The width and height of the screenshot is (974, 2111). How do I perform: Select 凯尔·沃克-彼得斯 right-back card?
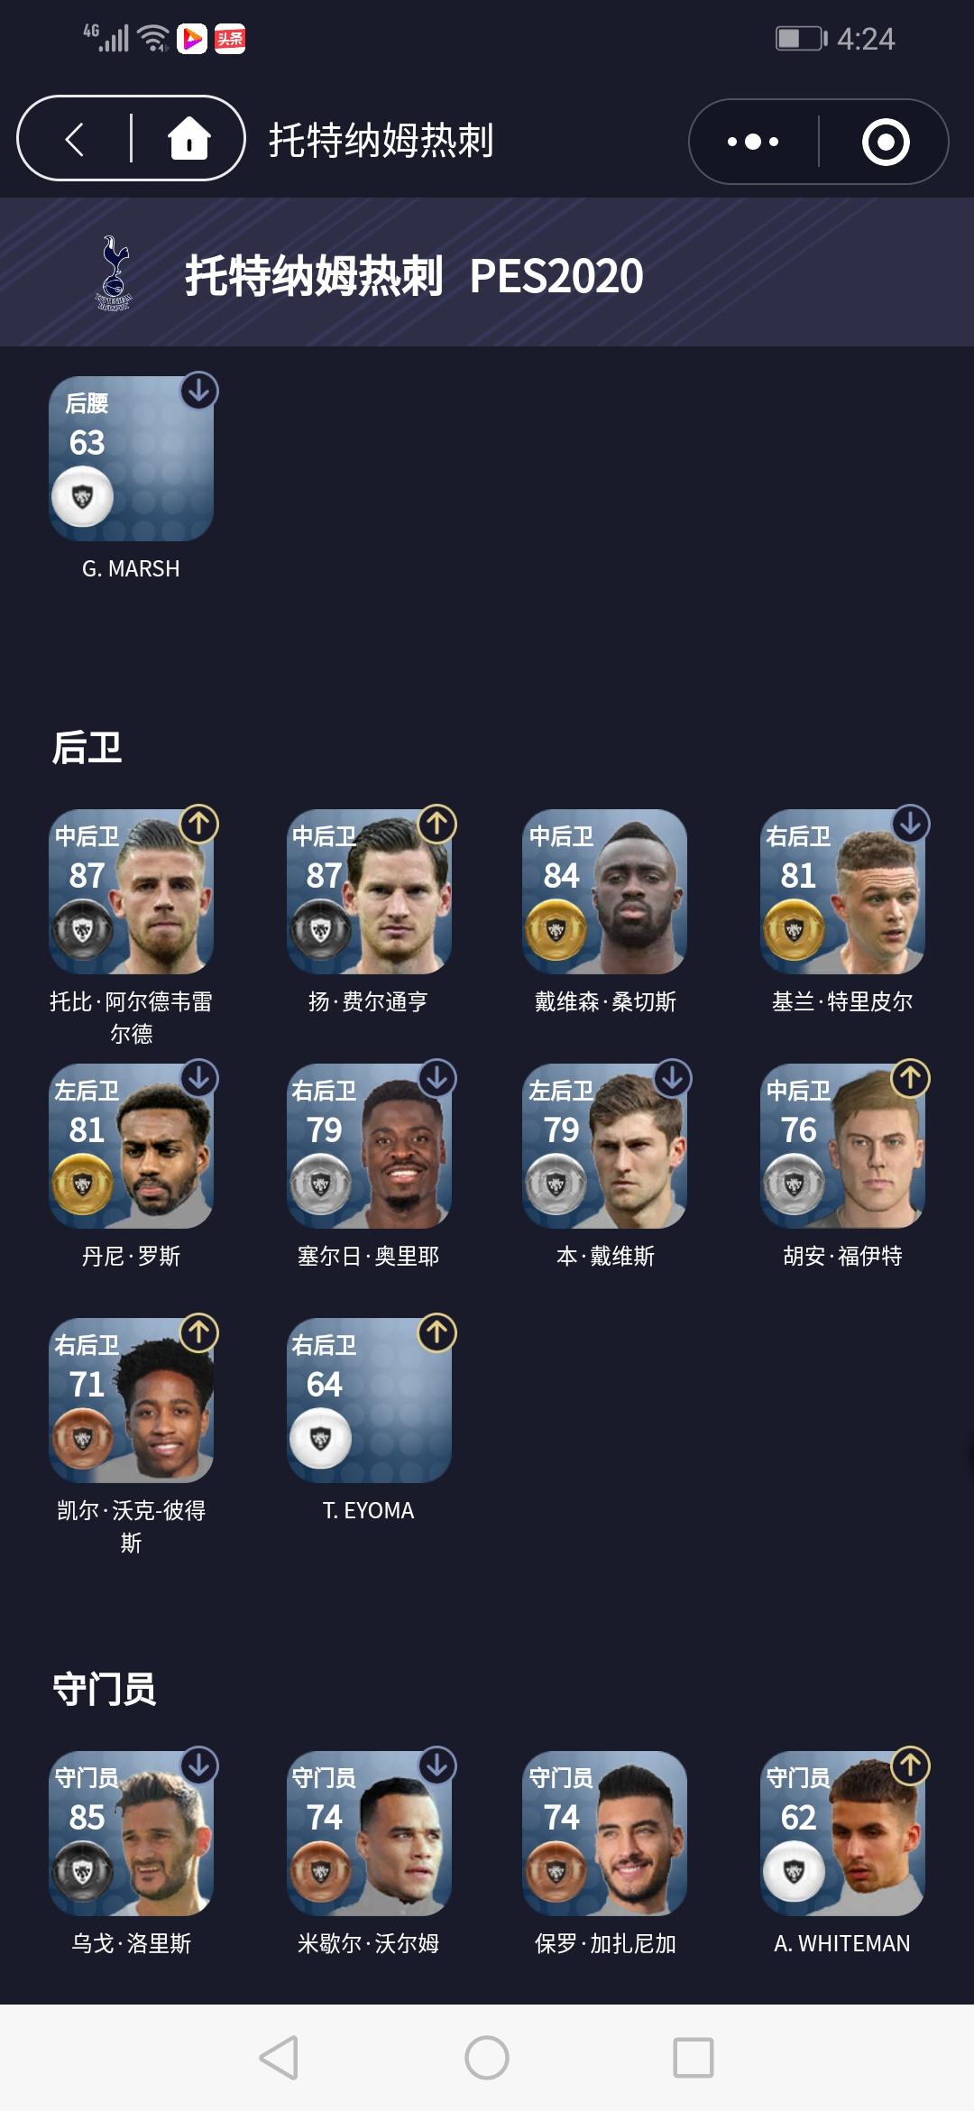132,1400
